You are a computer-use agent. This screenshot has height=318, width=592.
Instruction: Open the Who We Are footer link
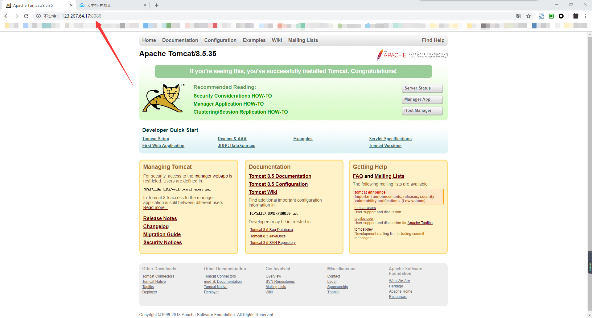(x=399, y=281)
